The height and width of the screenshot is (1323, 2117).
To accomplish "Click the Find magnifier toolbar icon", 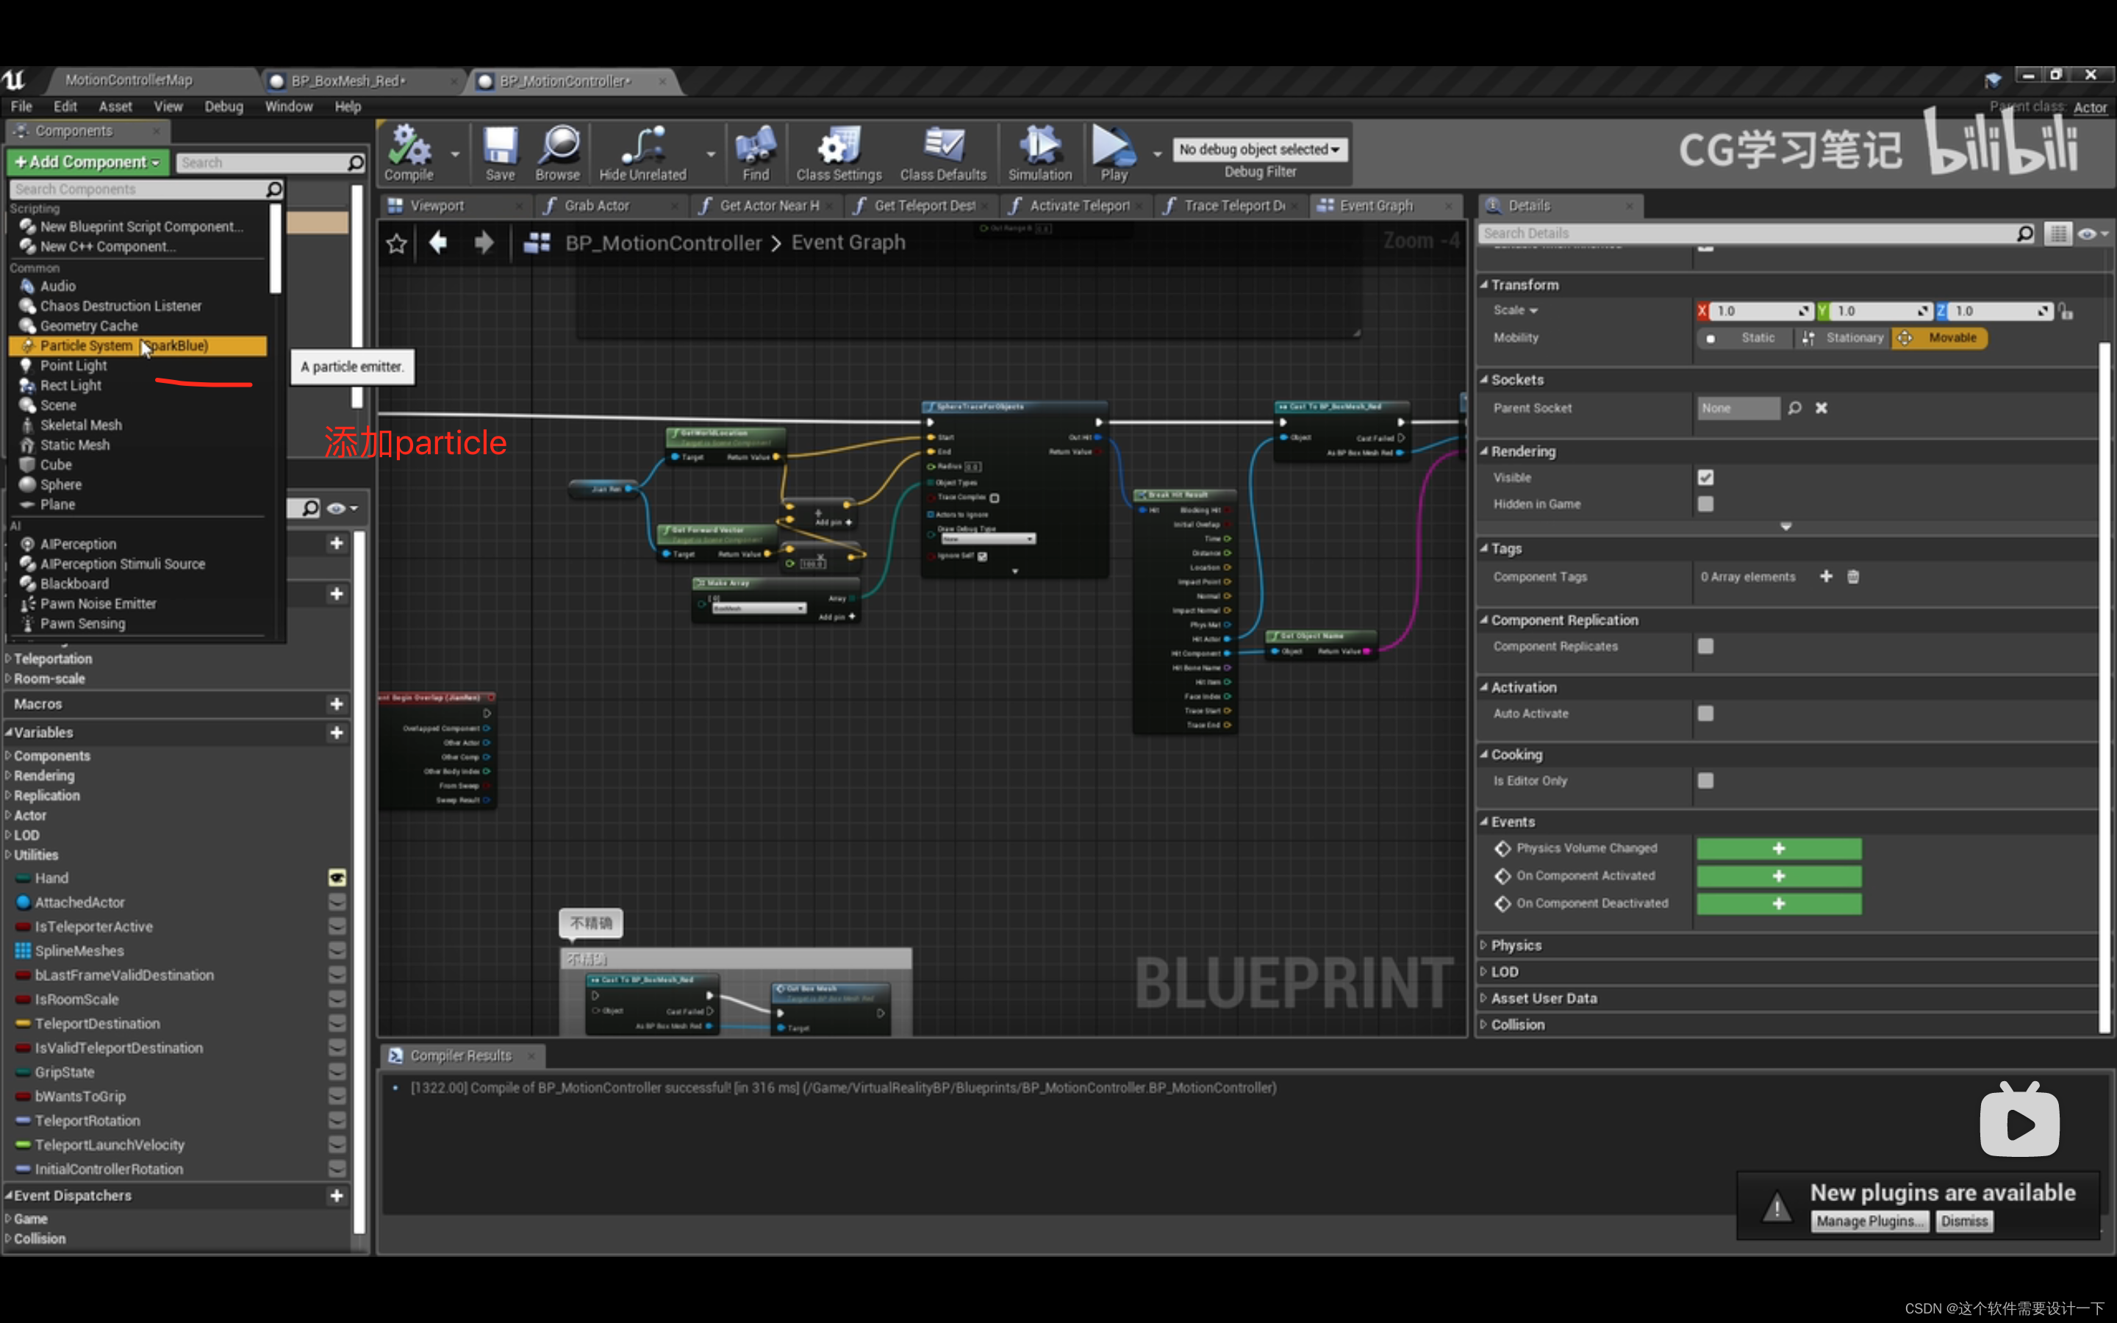I will coord(755,151).
